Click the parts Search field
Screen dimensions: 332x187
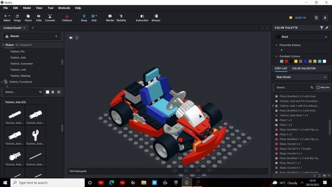(x=23, y=92)
